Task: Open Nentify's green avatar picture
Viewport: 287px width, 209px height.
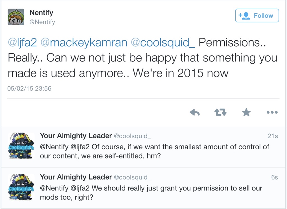Action: (16, 17)
